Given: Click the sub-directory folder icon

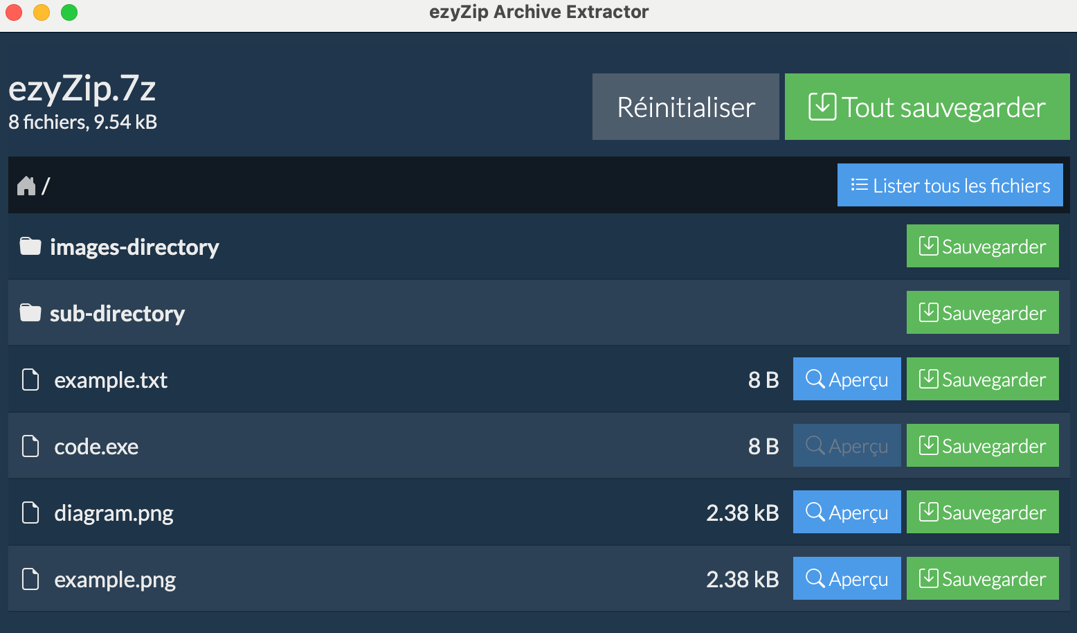Looking at the screenshot, I should (30, 312).
